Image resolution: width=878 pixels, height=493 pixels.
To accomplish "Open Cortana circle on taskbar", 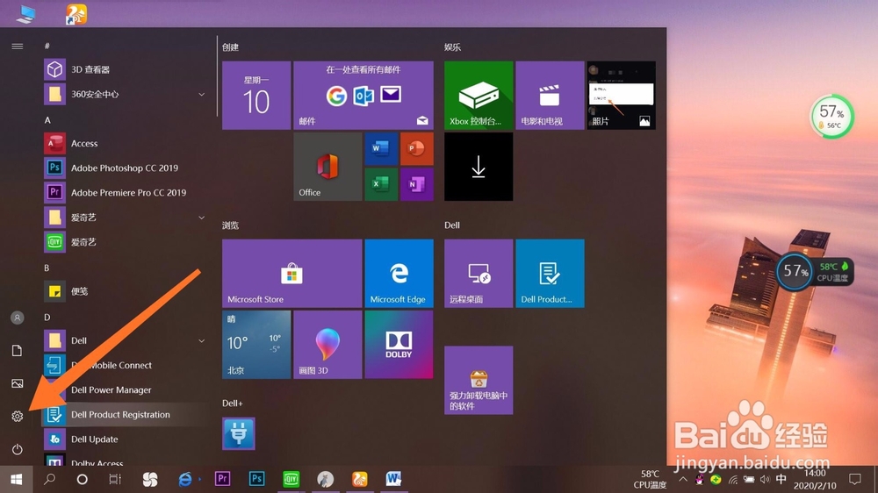I will tap(83, 479).
